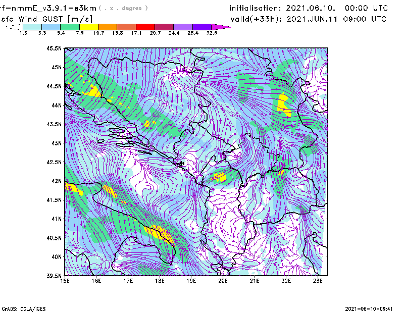Click the 43N latitude label
The width and height of the screenshot is (404, 312).
tap(57, 143)
